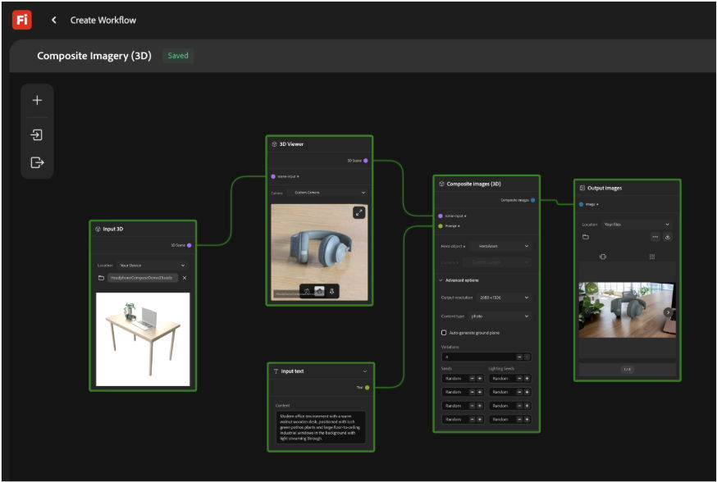Click the selected filename field in Input 3D
Image resolution: width=717 pixels, height=482 pixels.
coord(142,278)
